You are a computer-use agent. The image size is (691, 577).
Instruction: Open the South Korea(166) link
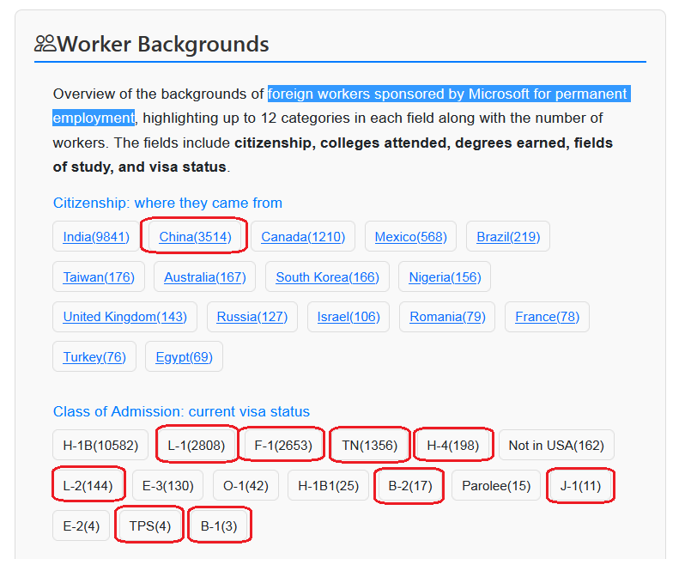click(327, 276)
